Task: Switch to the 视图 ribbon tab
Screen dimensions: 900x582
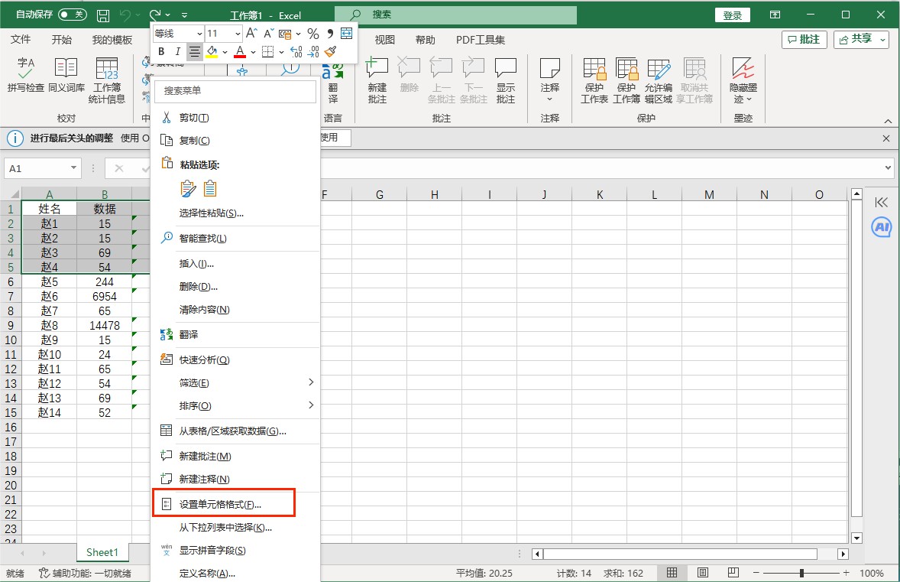Action: click(384, 40)
